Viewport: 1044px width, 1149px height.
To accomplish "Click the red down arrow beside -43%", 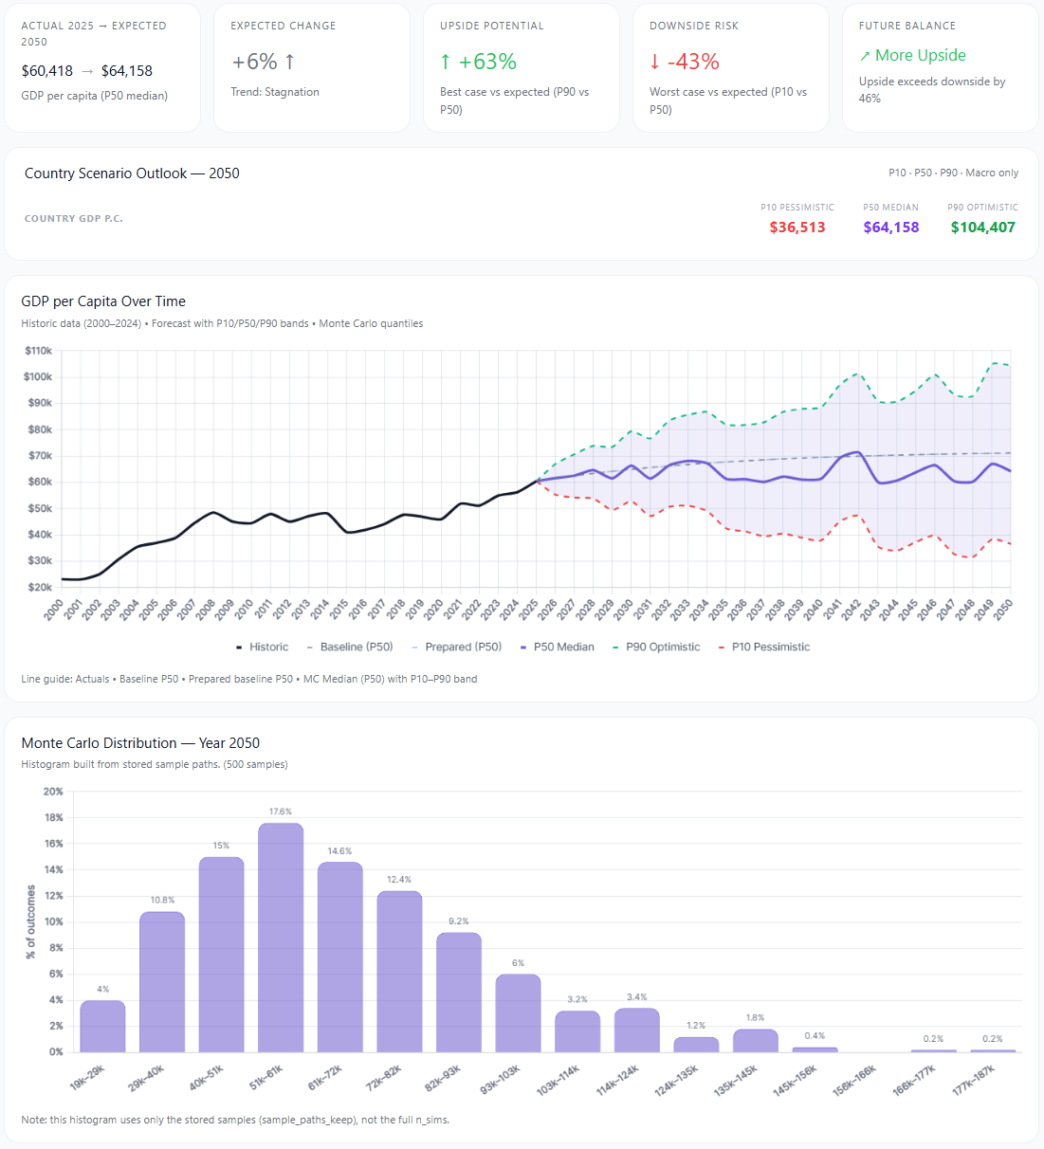I will [654, 62].
